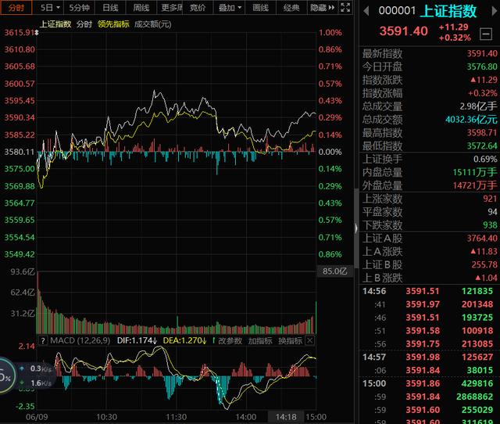Click 换指标 to change indicator

click(290, 340)
